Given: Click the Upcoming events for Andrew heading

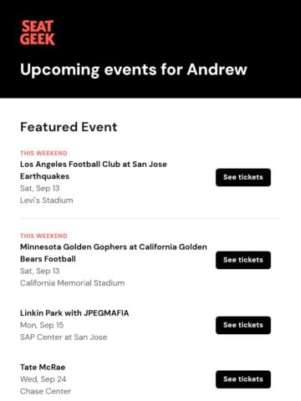Looking at the screenshot, I should 134,69.
